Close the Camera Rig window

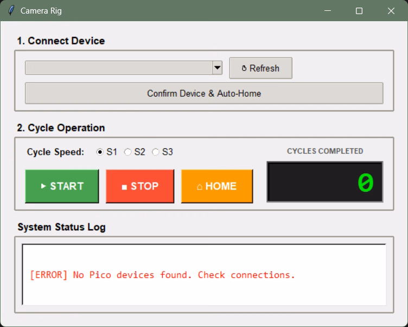click(391, 11)
